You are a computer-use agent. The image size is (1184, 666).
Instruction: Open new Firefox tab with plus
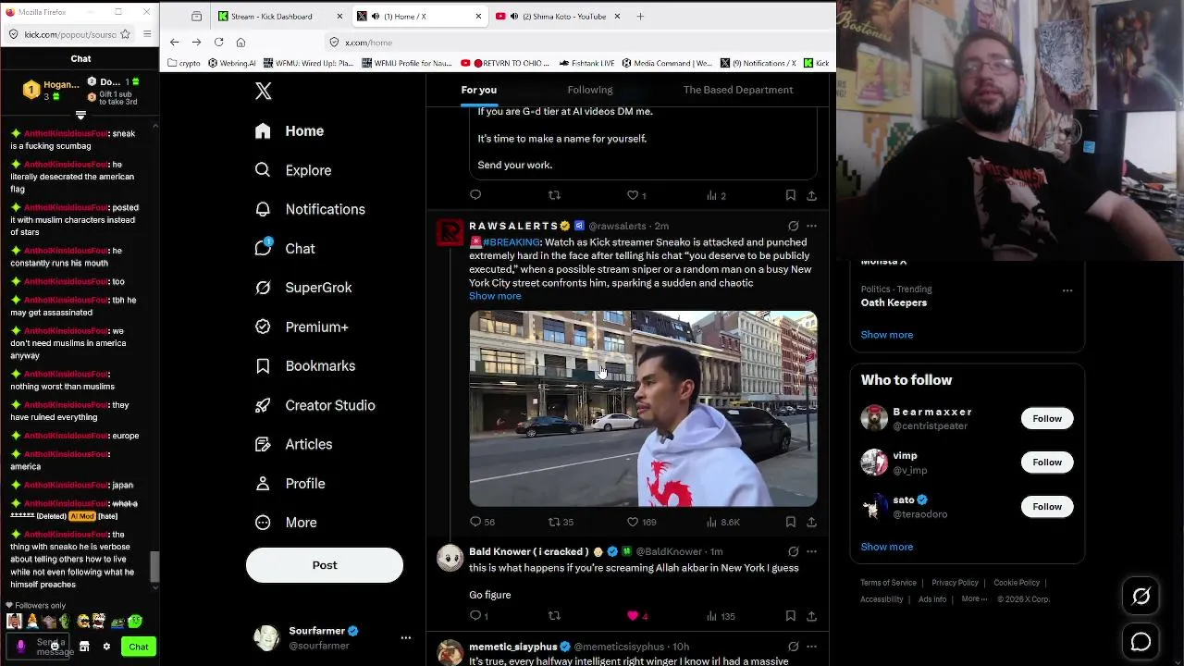click(x=640, y=16)
